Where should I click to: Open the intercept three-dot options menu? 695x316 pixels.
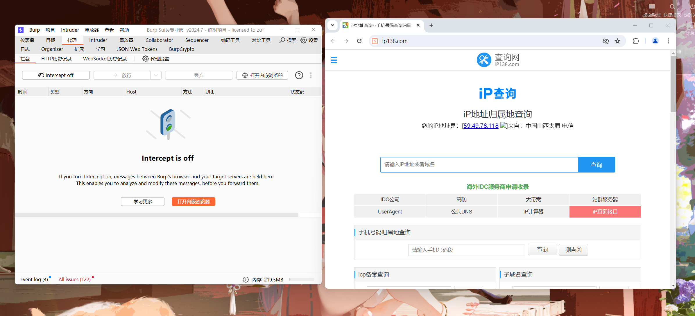311,75
